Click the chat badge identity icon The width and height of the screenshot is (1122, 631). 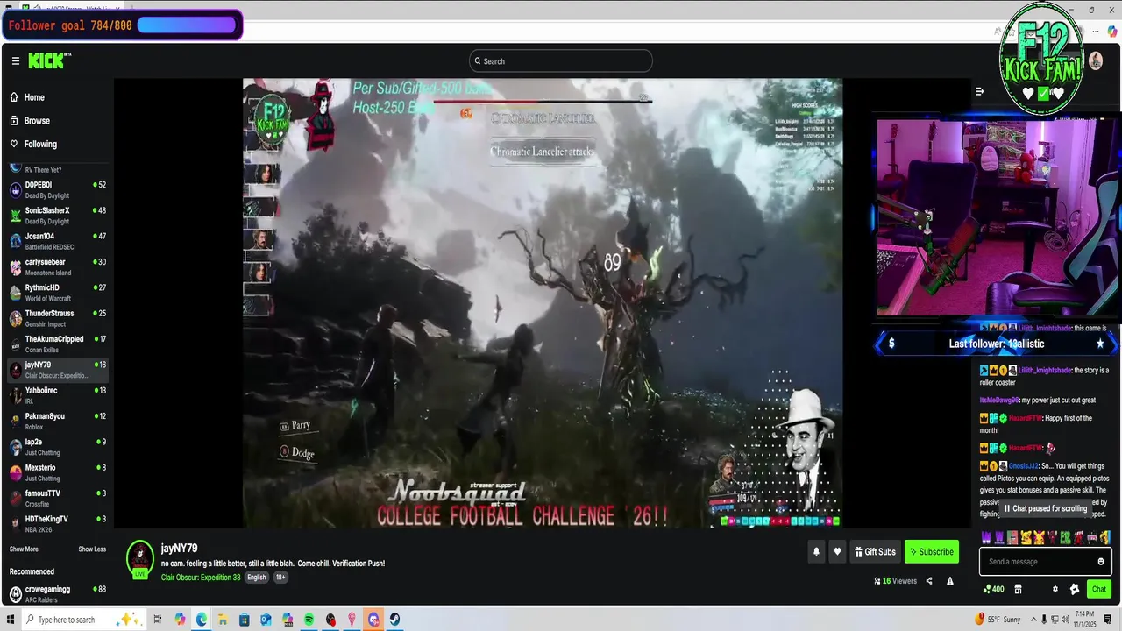click(x=1075, y=590)
